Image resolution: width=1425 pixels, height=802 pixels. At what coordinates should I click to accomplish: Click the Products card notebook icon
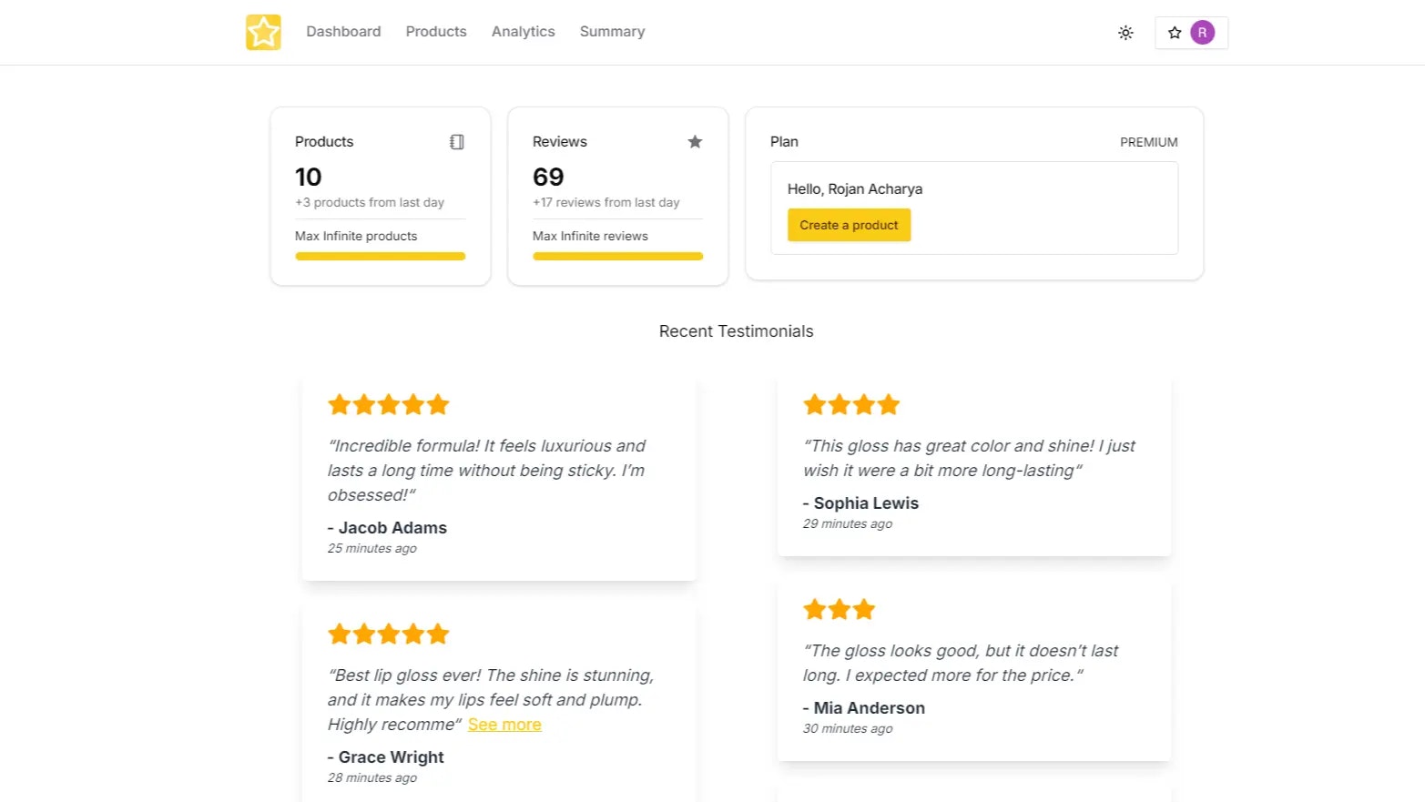[457, 142]
